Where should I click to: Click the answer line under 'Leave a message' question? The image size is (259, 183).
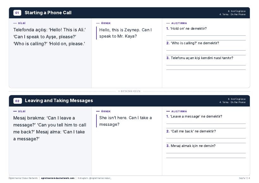(206, 124)
